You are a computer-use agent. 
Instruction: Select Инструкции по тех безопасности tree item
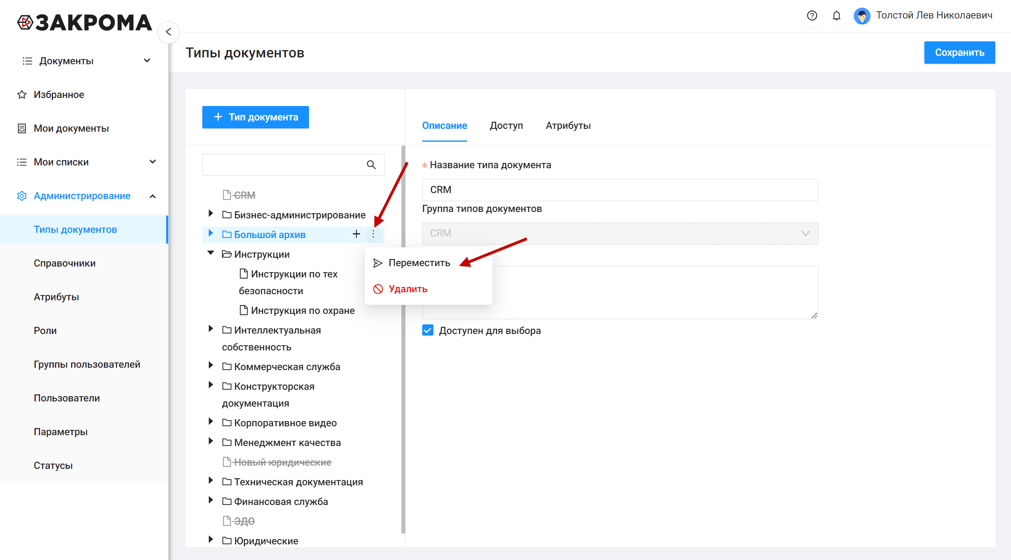point(288,282)
